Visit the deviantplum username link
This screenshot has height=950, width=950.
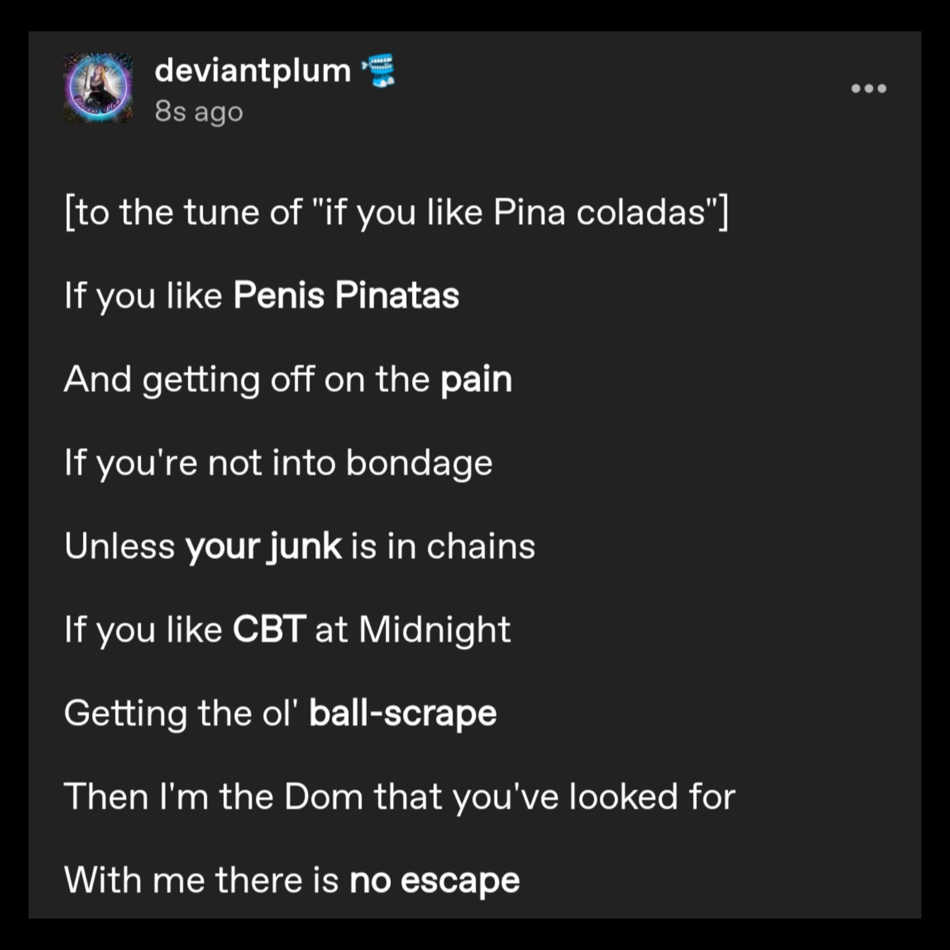252,70
